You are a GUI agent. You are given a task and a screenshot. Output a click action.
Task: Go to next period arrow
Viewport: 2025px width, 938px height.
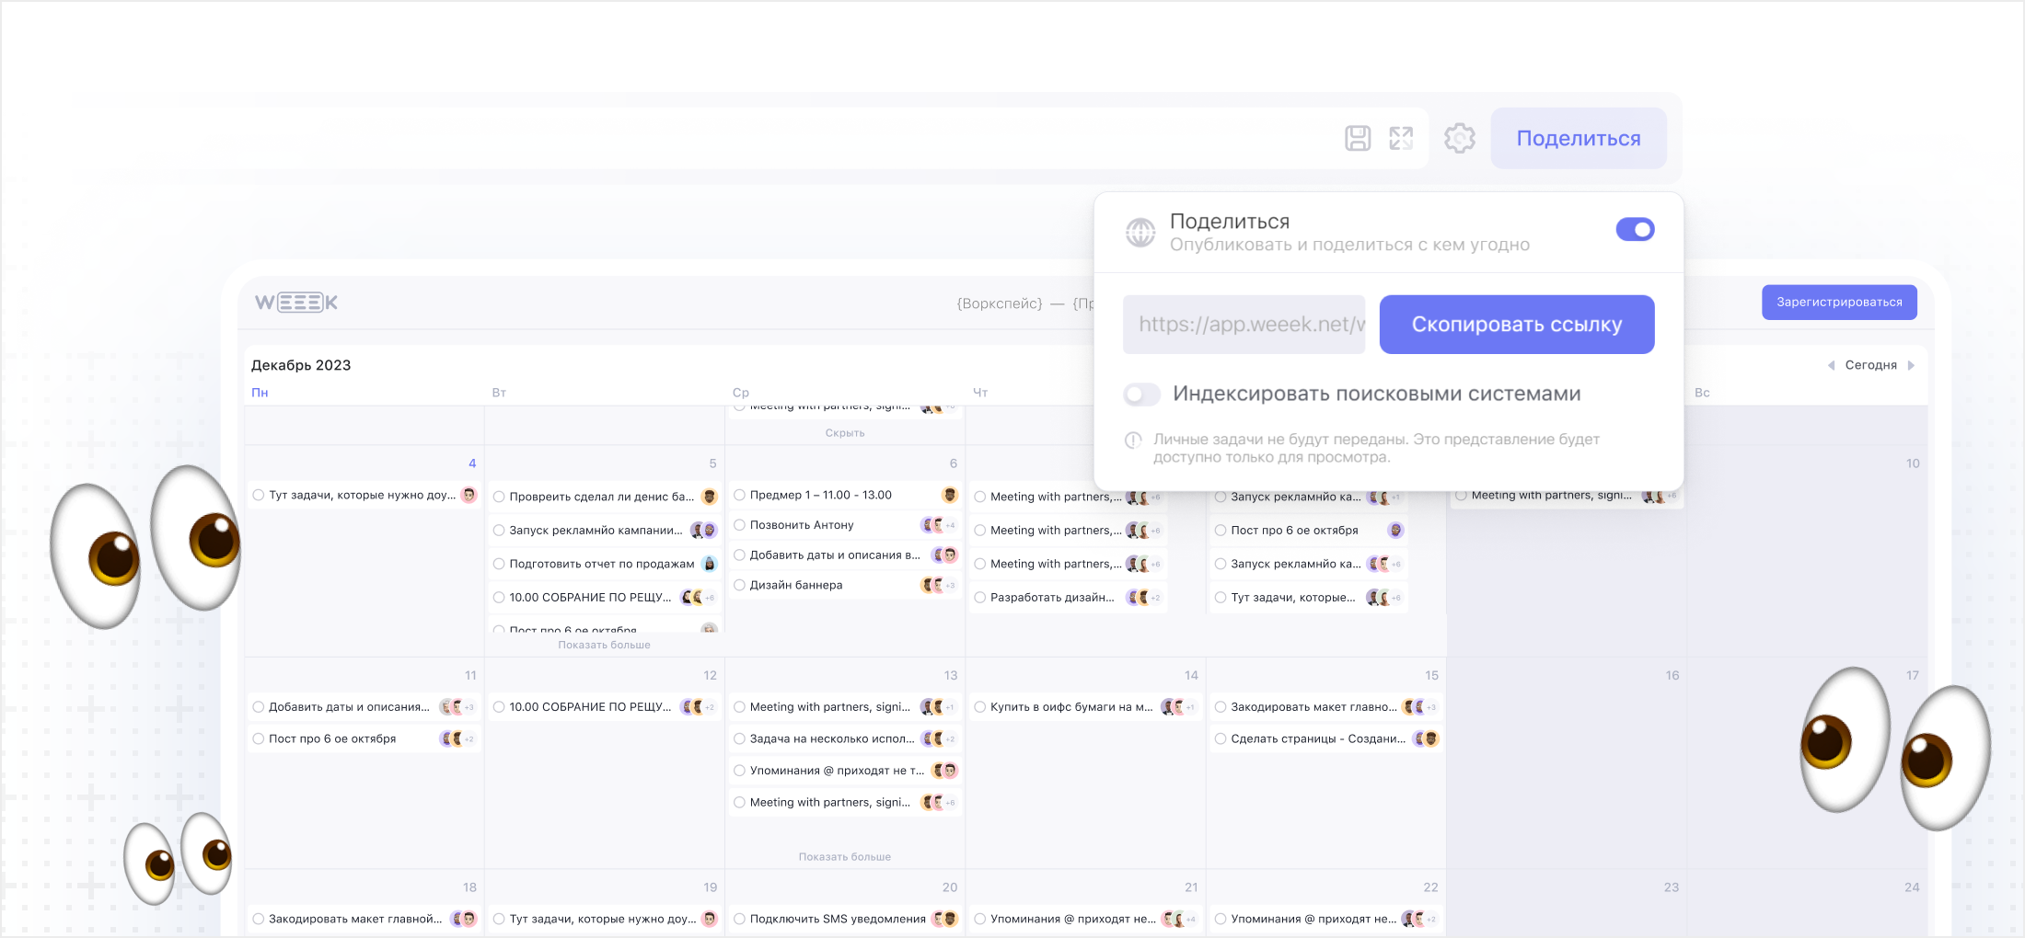(1911, 365)
